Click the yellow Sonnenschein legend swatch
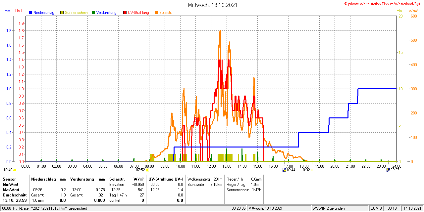424x212 pixels. [62, 13]
